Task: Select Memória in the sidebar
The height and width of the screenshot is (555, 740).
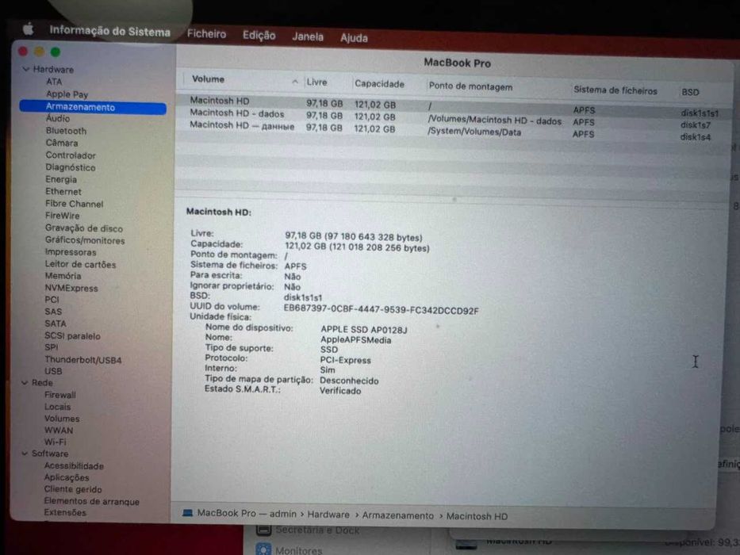Action: [63, 276]
